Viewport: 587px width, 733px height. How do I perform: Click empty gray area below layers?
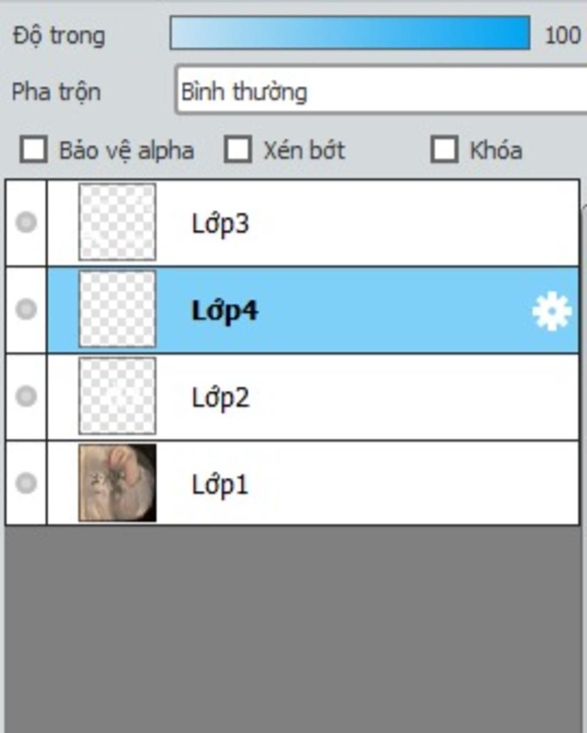click(x=292, y=628)
